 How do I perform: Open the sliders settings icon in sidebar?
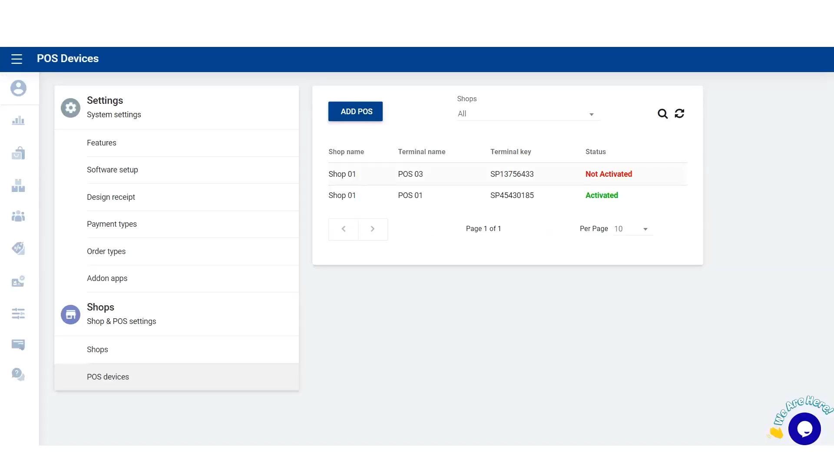pyautogui.click(x=18, y=314)
